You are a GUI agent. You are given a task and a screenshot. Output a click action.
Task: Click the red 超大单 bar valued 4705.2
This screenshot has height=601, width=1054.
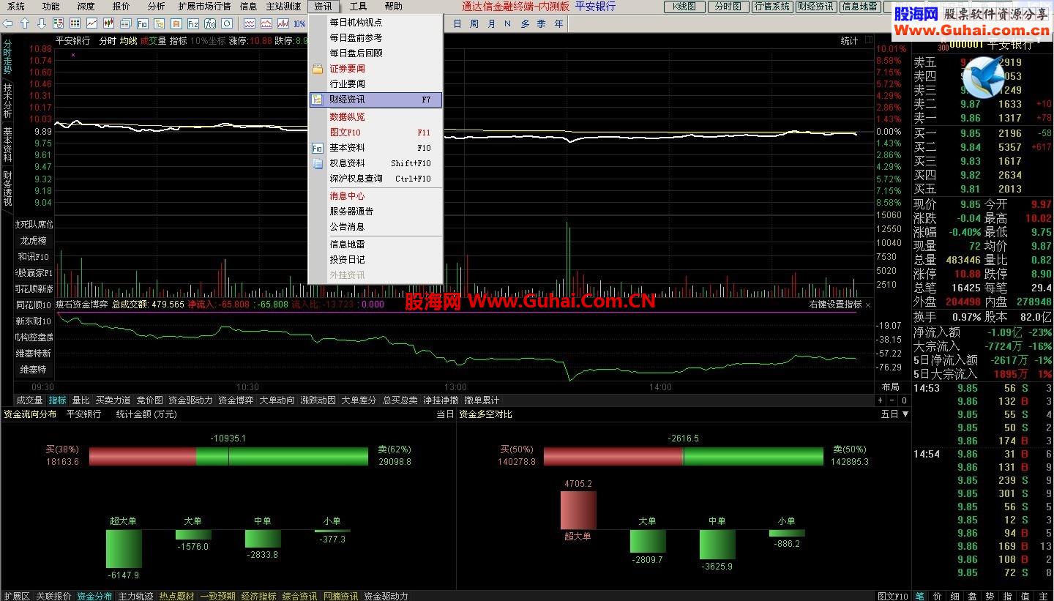(578, 509)
